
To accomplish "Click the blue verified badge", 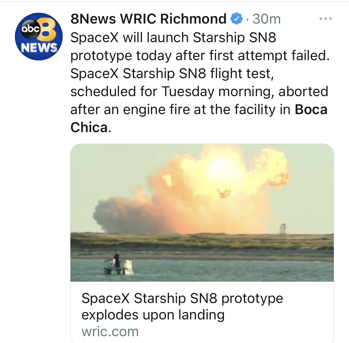I will pyautogui.click(x=236, y=19).
